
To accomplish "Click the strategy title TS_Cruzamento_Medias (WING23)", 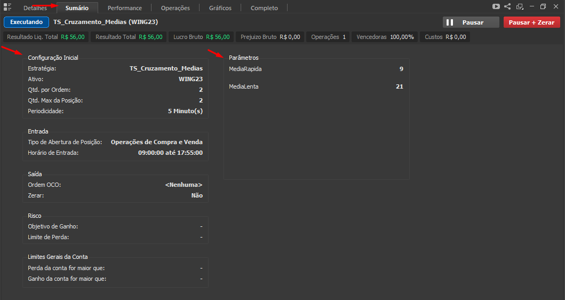I will tap(106, 22).
